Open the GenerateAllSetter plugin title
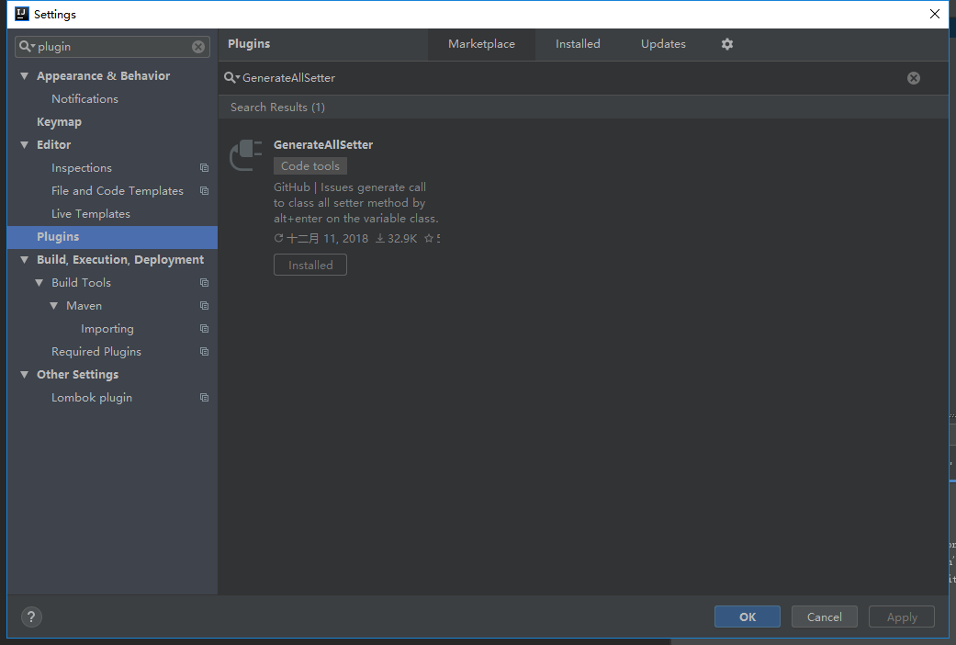The height and width of the screenshot is (645, 956). click(323, 144)
